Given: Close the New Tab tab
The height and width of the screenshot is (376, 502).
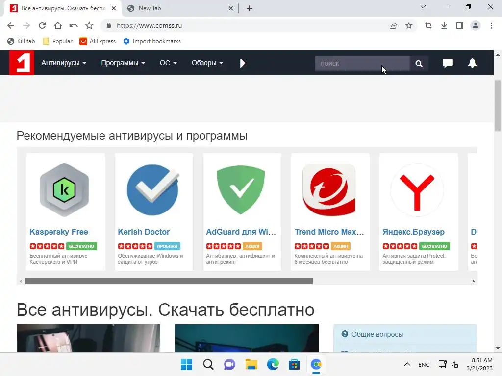Looking at the screenshot, I should tap(231, 9).
